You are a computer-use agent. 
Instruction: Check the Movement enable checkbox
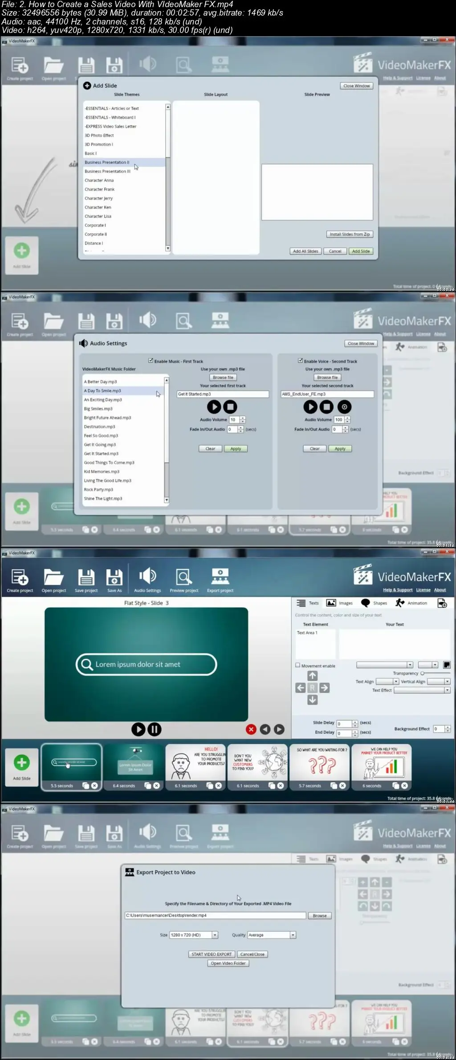click(x=298, y=665)
